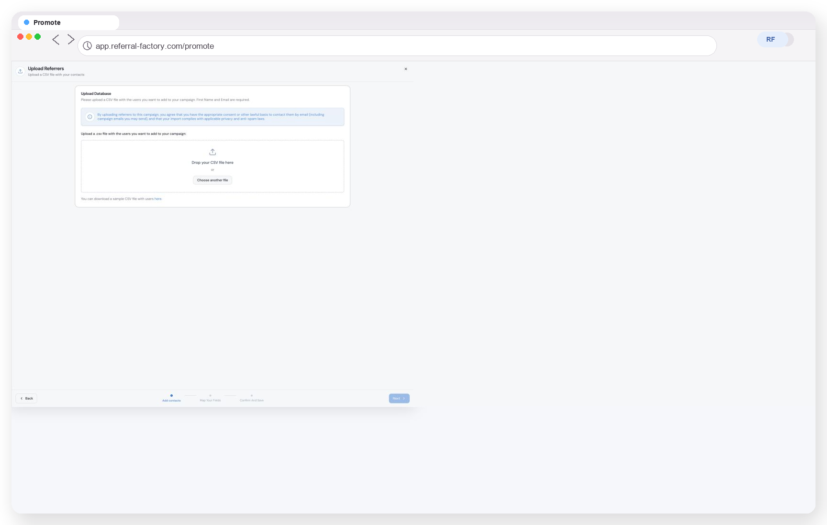The width and height of the screenshot is (827, 525).
Task: Click 'Drop your CSV file here' text
Action: click(212, 163)
